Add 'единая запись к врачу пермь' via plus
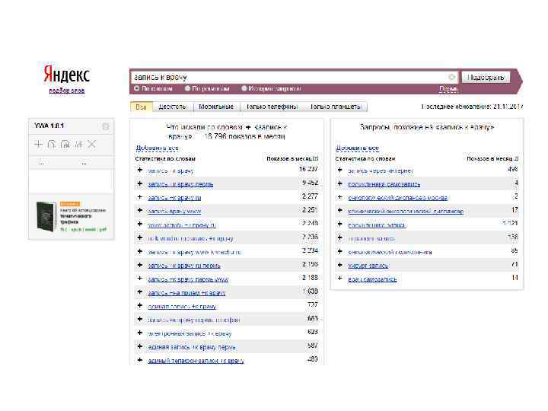 [140, 346]
